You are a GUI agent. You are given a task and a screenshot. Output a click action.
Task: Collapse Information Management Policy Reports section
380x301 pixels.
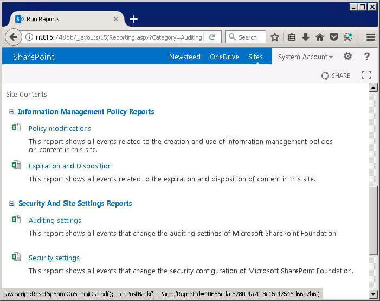(x=11, y=112)
